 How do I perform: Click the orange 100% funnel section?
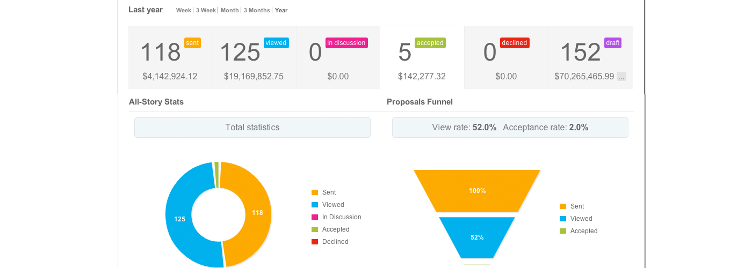click(477, 191)
